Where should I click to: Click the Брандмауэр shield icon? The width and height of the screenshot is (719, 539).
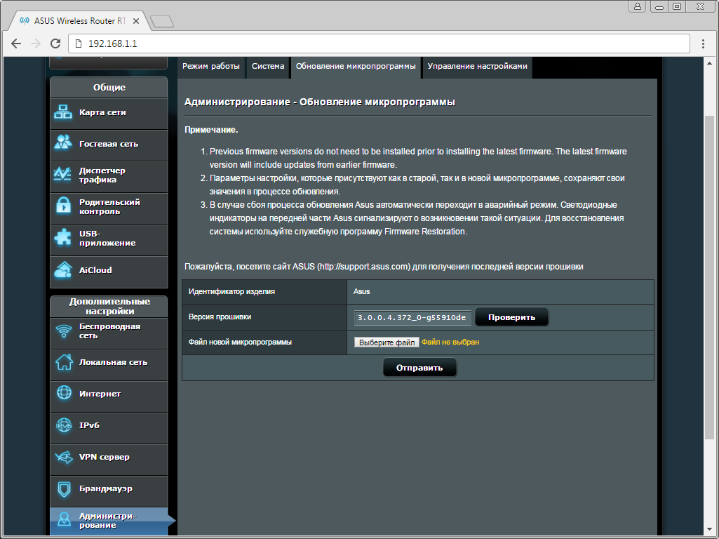pos(64,489)
